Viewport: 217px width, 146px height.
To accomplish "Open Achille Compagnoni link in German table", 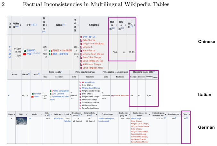I will [x=106, y=119].
